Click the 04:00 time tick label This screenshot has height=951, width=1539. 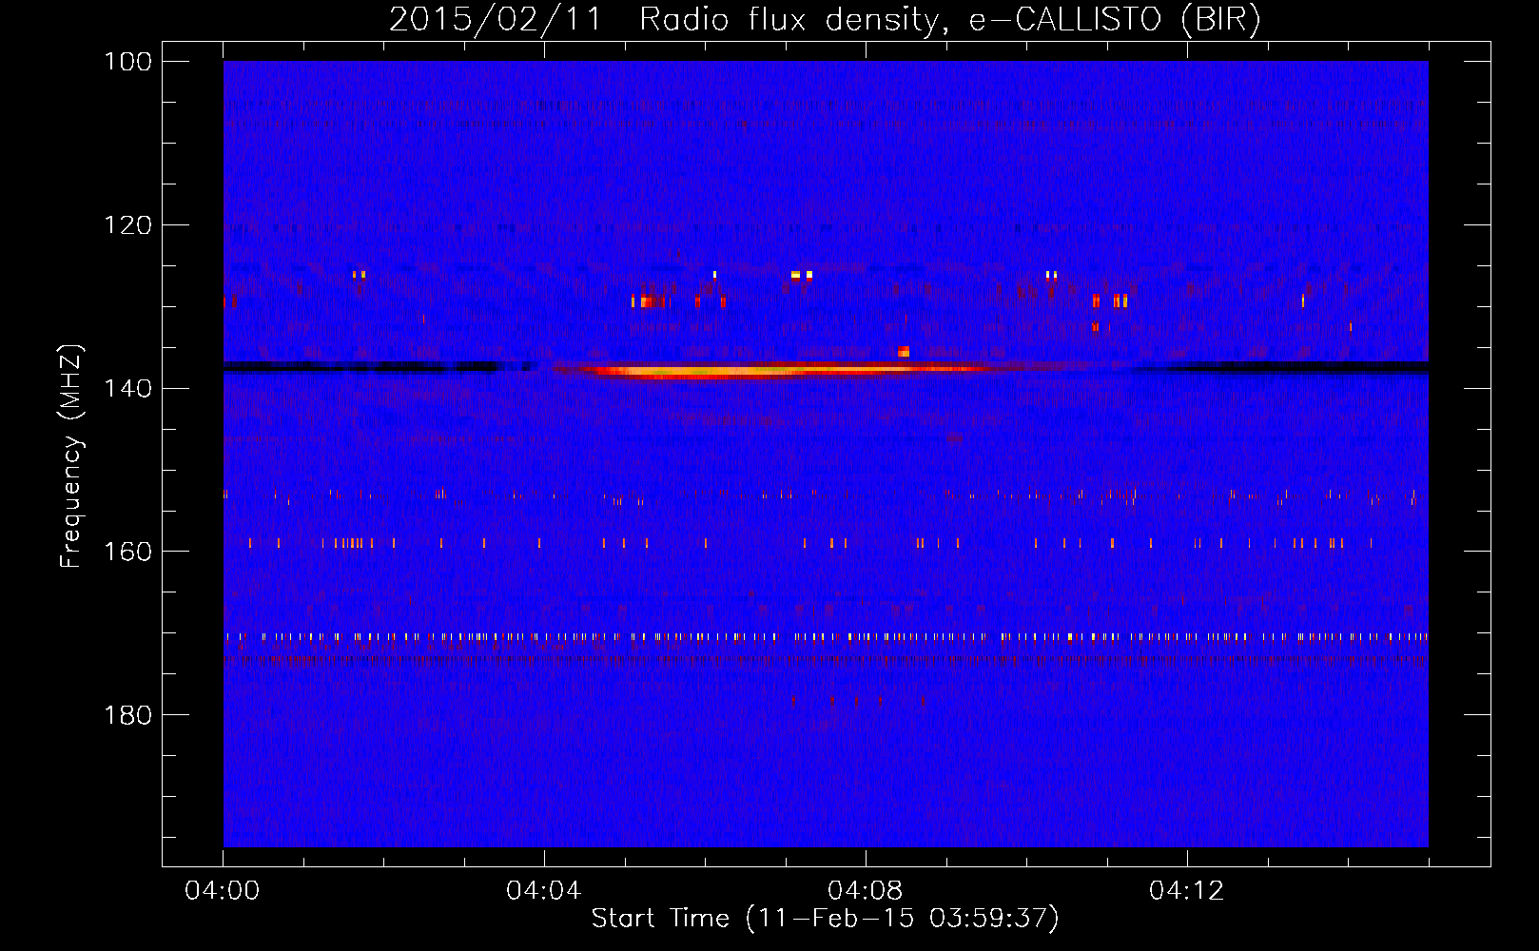[x=223, y=891]
